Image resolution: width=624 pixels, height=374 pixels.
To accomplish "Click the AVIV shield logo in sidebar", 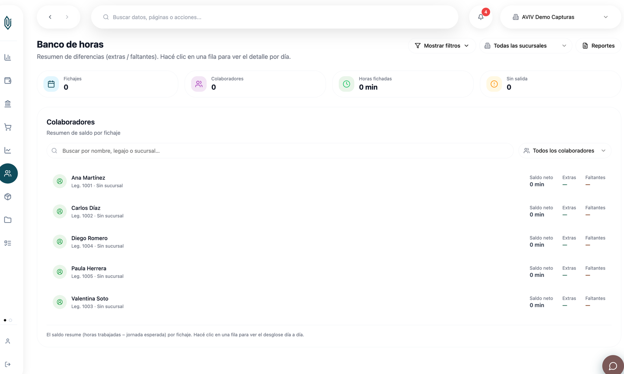I will 8,23.
